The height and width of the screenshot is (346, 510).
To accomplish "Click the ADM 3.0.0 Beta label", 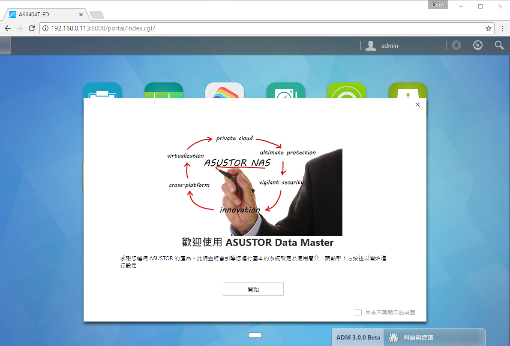I will [x=358, y=337].
